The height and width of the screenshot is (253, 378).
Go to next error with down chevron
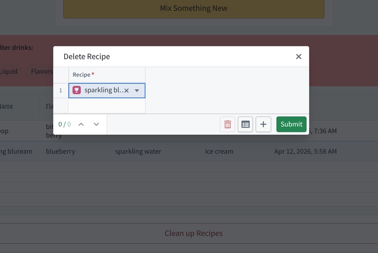tap(97, 124)
